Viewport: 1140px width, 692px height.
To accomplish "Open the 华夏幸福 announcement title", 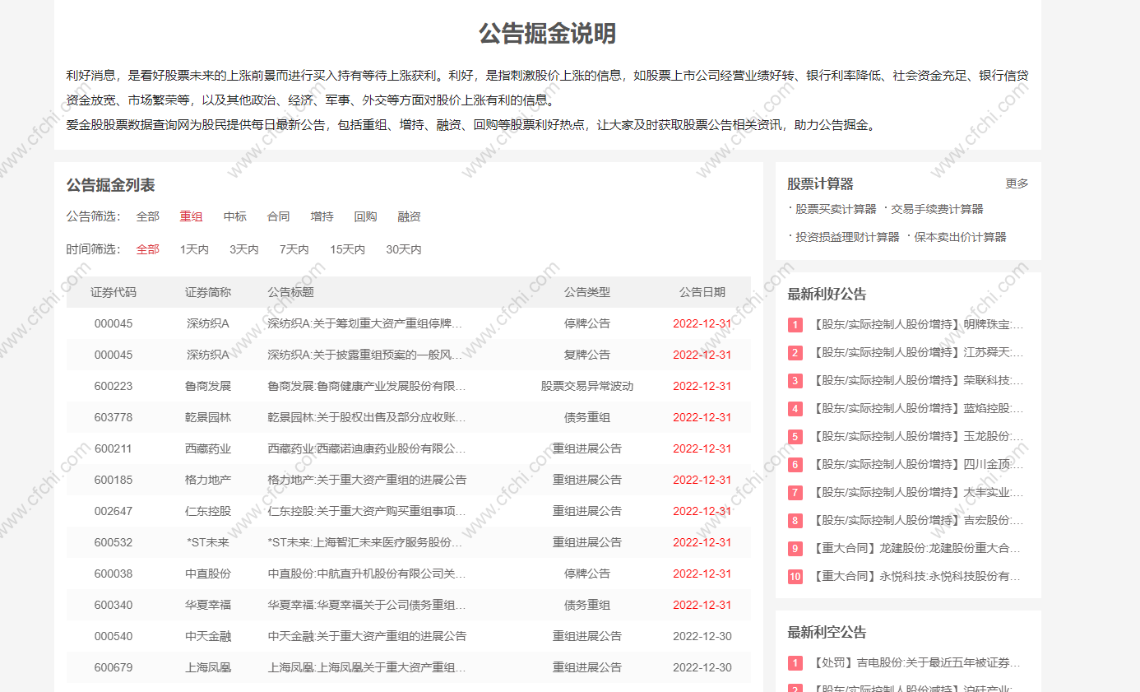I will click(x=367, y=605).
